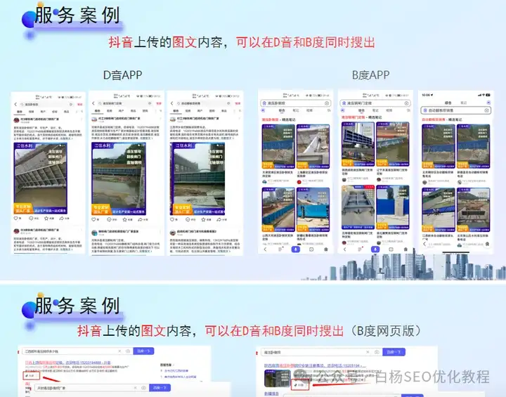Click 百度一下 beside web 液压卧倒坝 query

(x=394, y=352)
